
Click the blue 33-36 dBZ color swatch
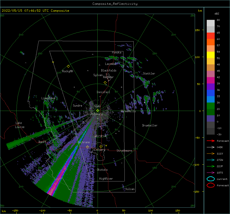[211, 93]
